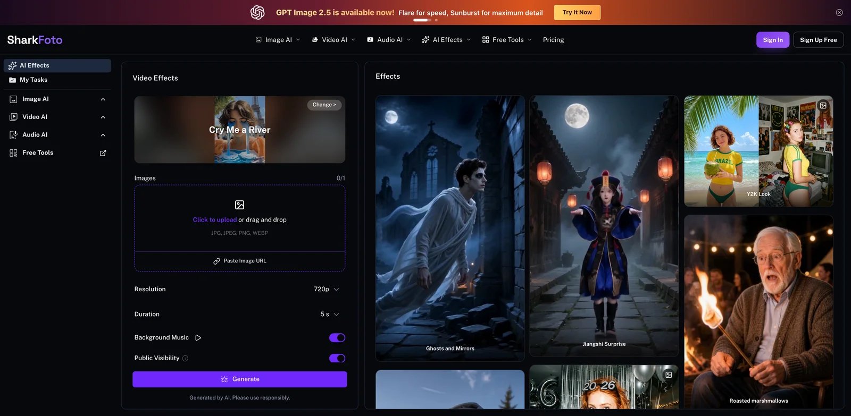The height and width of the screenshot is (416, 851).
Task: Click the Audio AI sidebar icon
Action: click(13, 135)
